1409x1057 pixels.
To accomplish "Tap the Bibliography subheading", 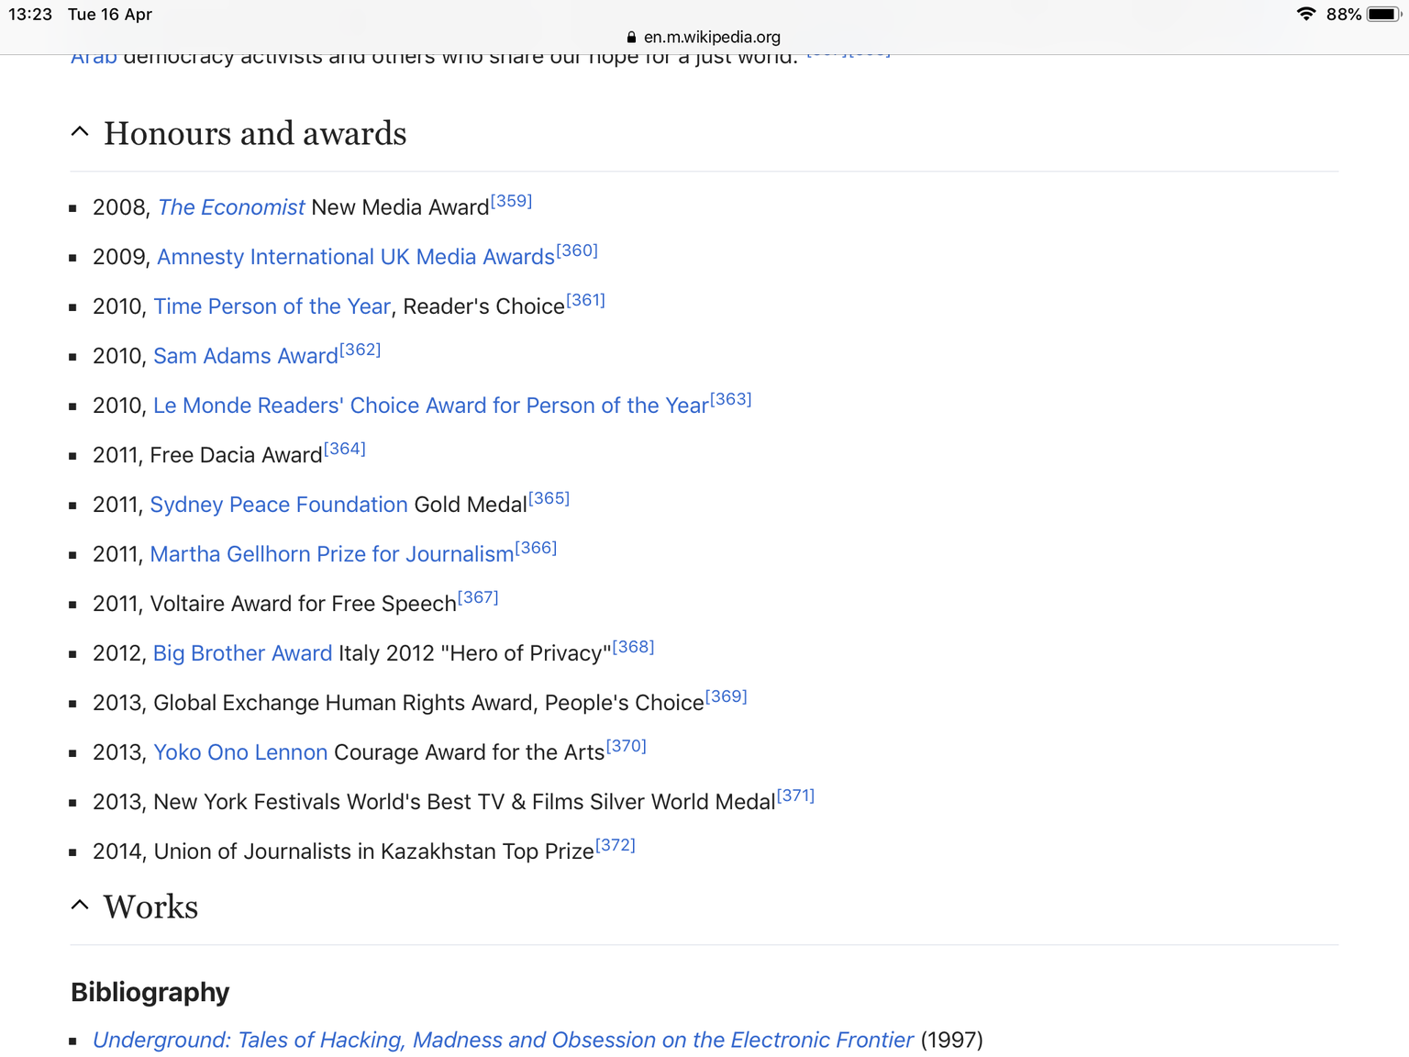I will pyautogui.click(x=150, y=992).
